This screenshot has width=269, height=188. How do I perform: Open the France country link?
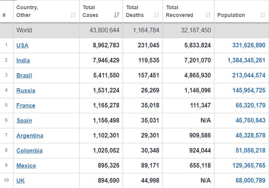point(26,106)
